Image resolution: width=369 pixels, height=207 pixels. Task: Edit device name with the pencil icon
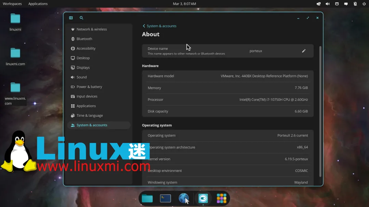pos(304,51)
